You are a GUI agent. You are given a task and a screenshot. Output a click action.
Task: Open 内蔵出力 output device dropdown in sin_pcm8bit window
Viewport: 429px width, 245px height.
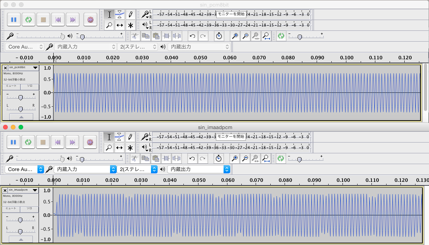tap(199, 47)
